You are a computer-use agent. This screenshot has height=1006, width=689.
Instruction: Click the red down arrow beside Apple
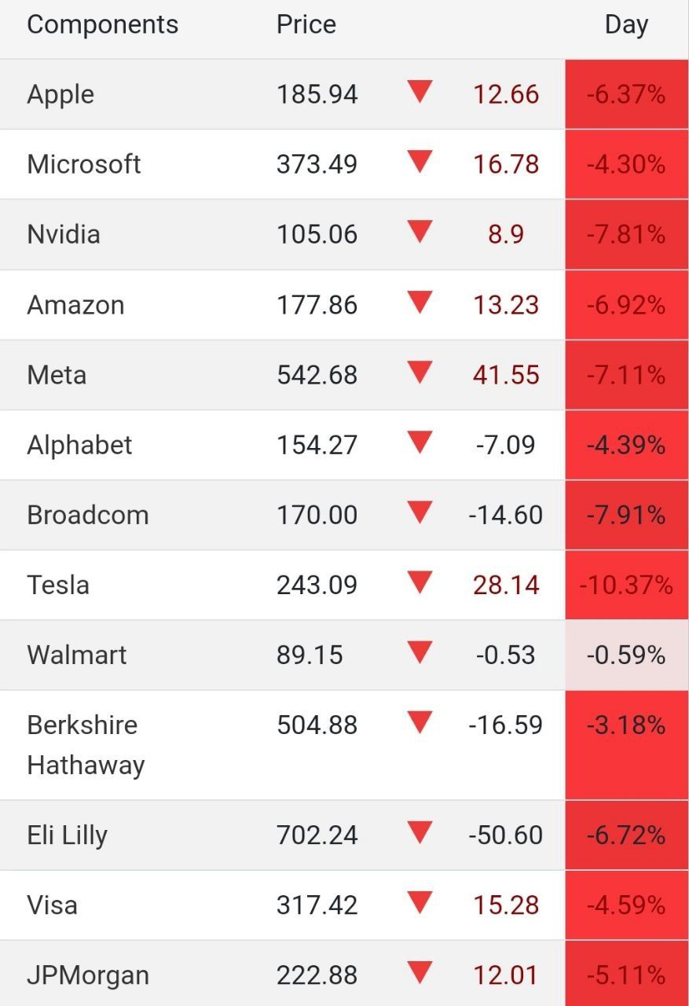420,92
